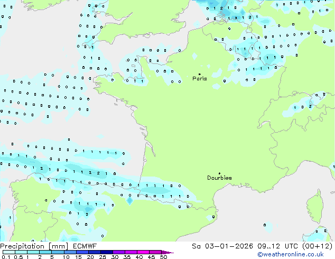The height and width of the screenshot is (259, 335).
Task: Click the Dourbies location label
Action: click(x=219, y=178)
